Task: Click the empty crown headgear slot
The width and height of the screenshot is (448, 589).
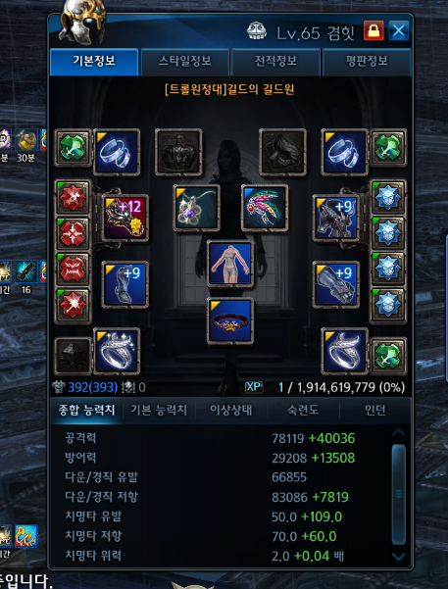Action: [x=178, y=152]
